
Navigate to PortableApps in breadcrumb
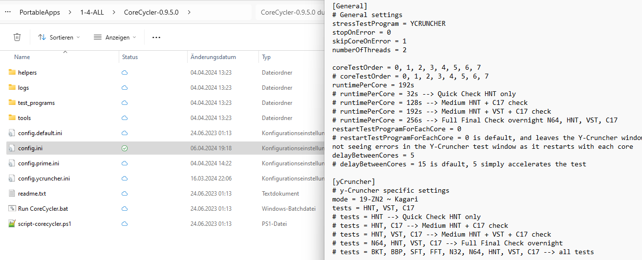pos(40,13)
